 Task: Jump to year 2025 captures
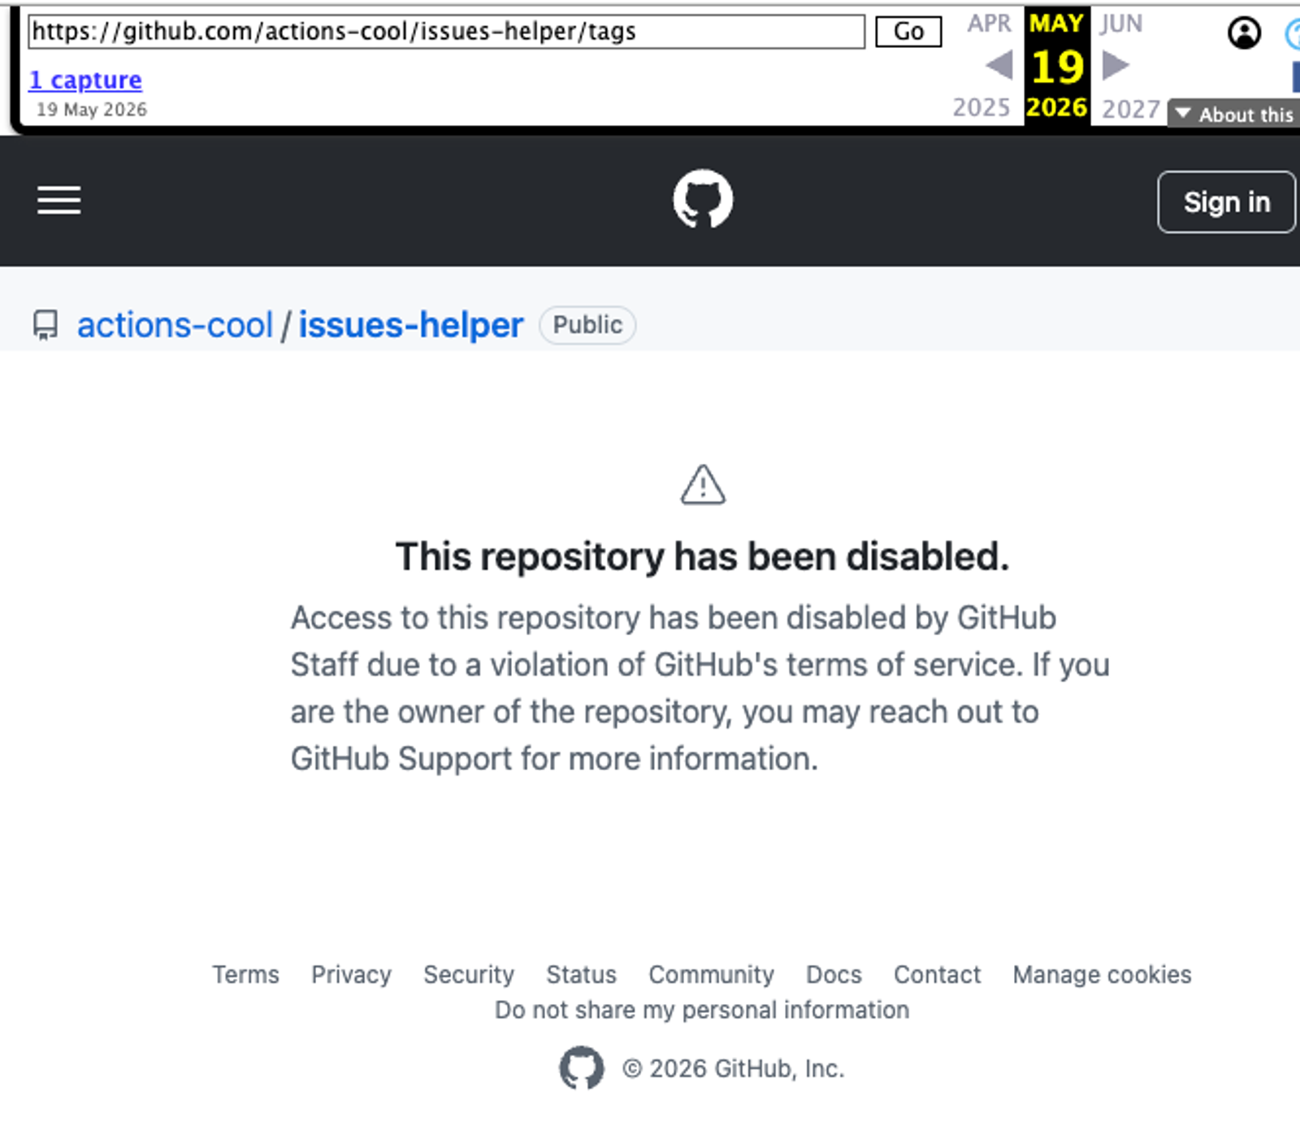981,107
